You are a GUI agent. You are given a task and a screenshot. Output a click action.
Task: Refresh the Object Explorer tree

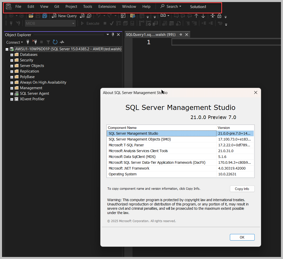pos(55,42)
